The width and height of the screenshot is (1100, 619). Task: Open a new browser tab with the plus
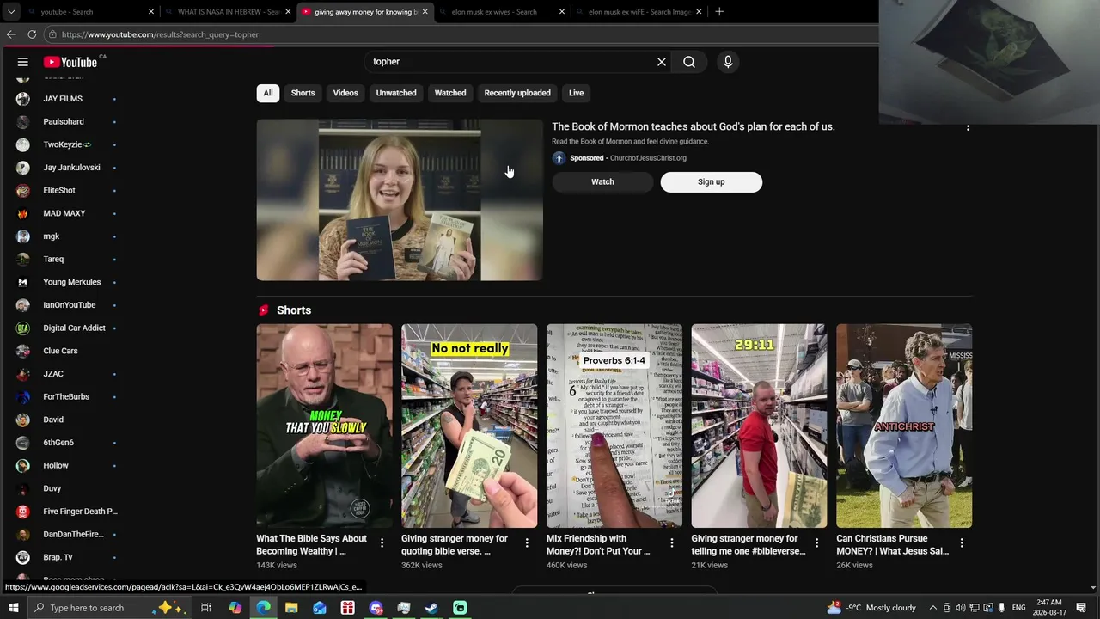(x=719, y=12)
